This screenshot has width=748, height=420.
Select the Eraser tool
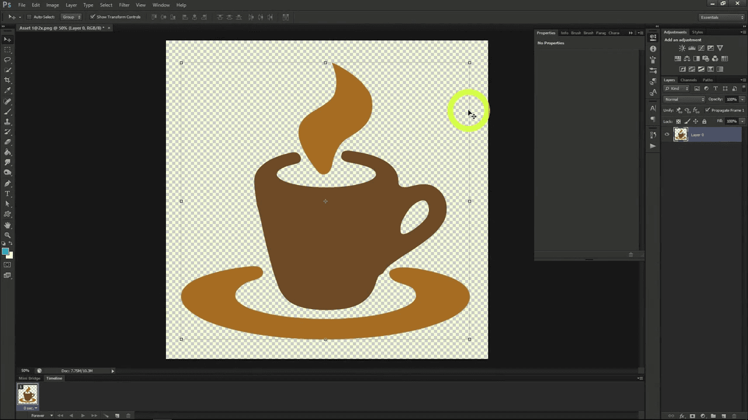[x=8, y=142]
